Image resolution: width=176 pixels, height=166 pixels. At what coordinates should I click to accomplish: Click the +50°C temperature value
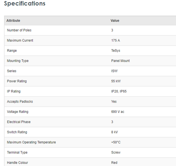[116, 142]
